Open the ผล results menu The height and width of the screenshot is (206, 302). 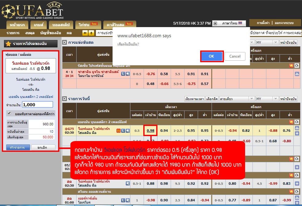point(69,33)
